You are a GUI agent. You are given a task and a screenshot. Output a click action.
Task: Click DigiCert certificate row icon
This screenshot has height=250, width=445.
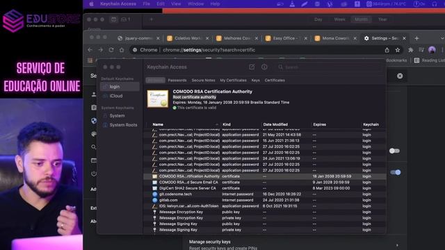coord(154,188)
